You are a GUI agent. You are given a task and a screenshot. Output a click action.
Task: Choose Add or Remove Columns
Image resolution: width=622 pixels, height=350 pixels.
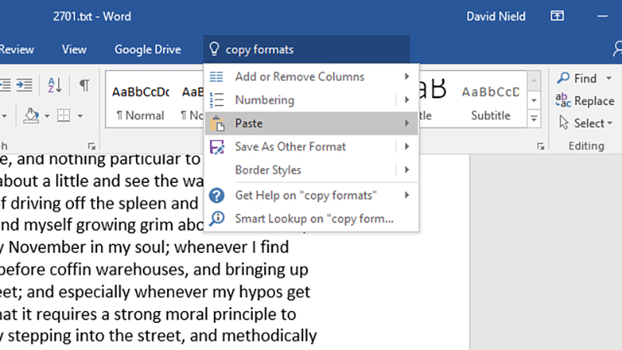(312, 76)
